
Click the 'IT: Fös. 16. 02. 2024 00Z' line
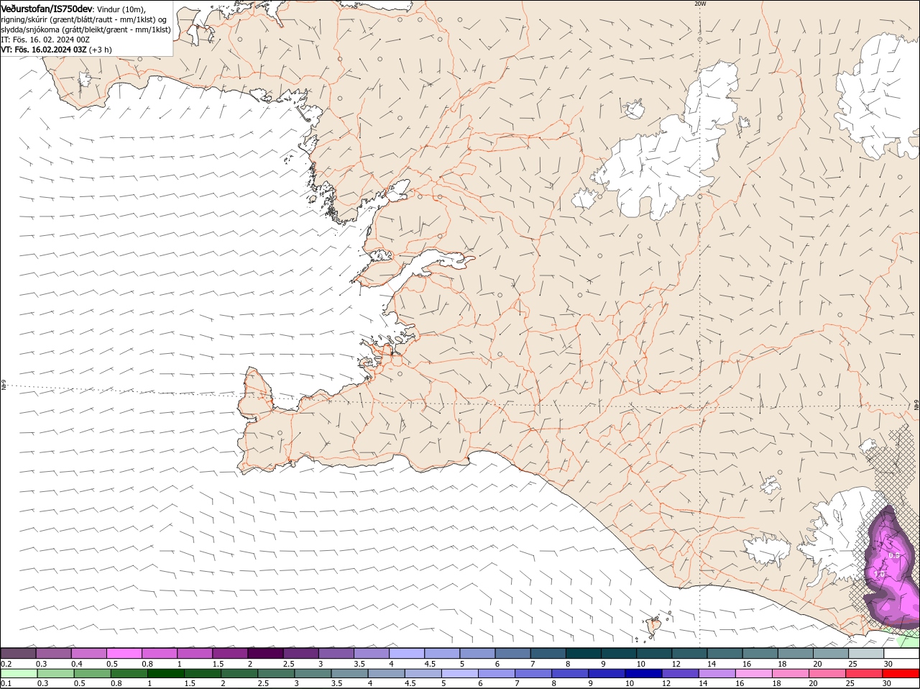click(46, 40)
